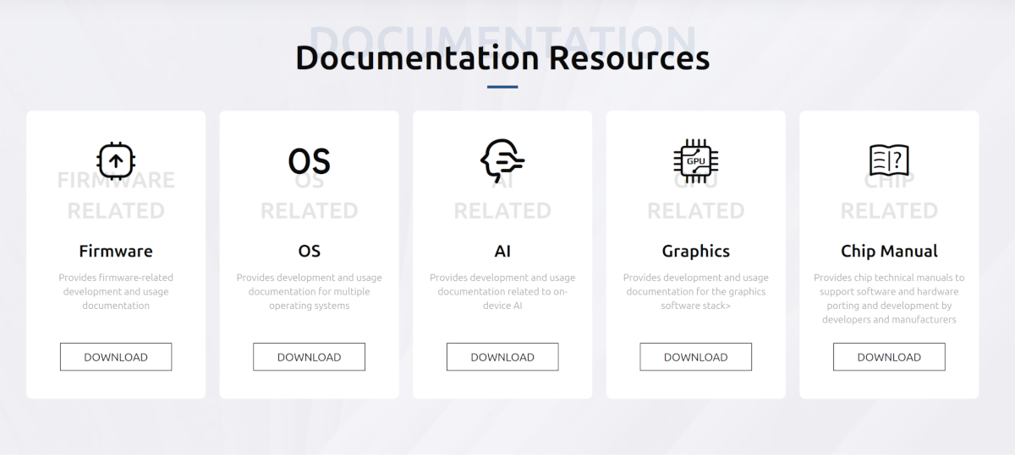Select the Firmware card title
The image size is (1015, 455).
116,252
